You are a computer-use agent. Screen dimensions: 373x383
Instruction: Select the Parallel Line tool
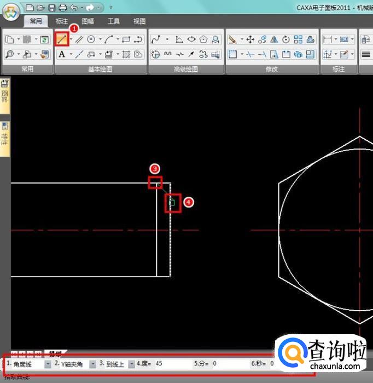pos(79,39)
